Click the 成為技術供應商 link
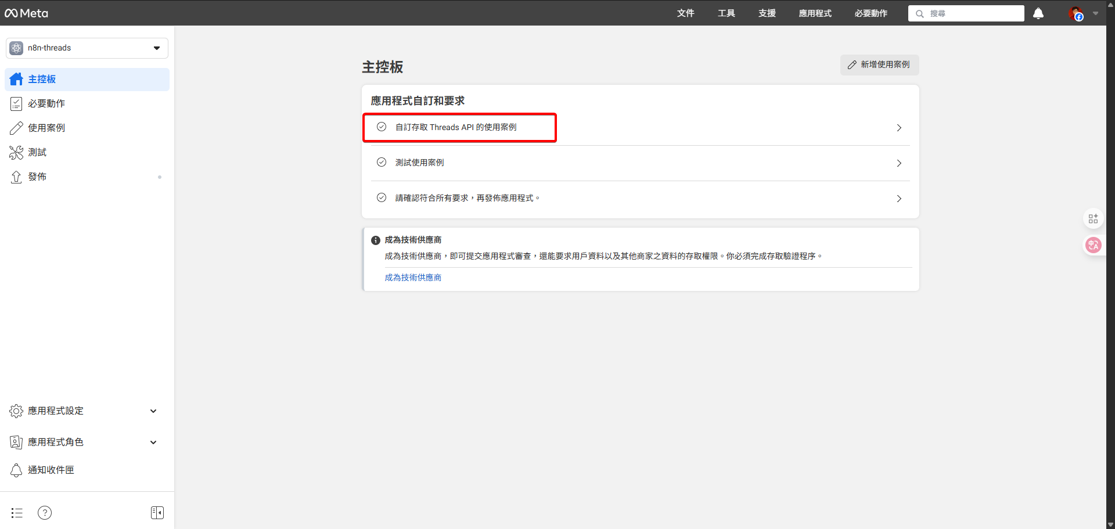Screen dimensions: 1115x529 click(413, 278)
